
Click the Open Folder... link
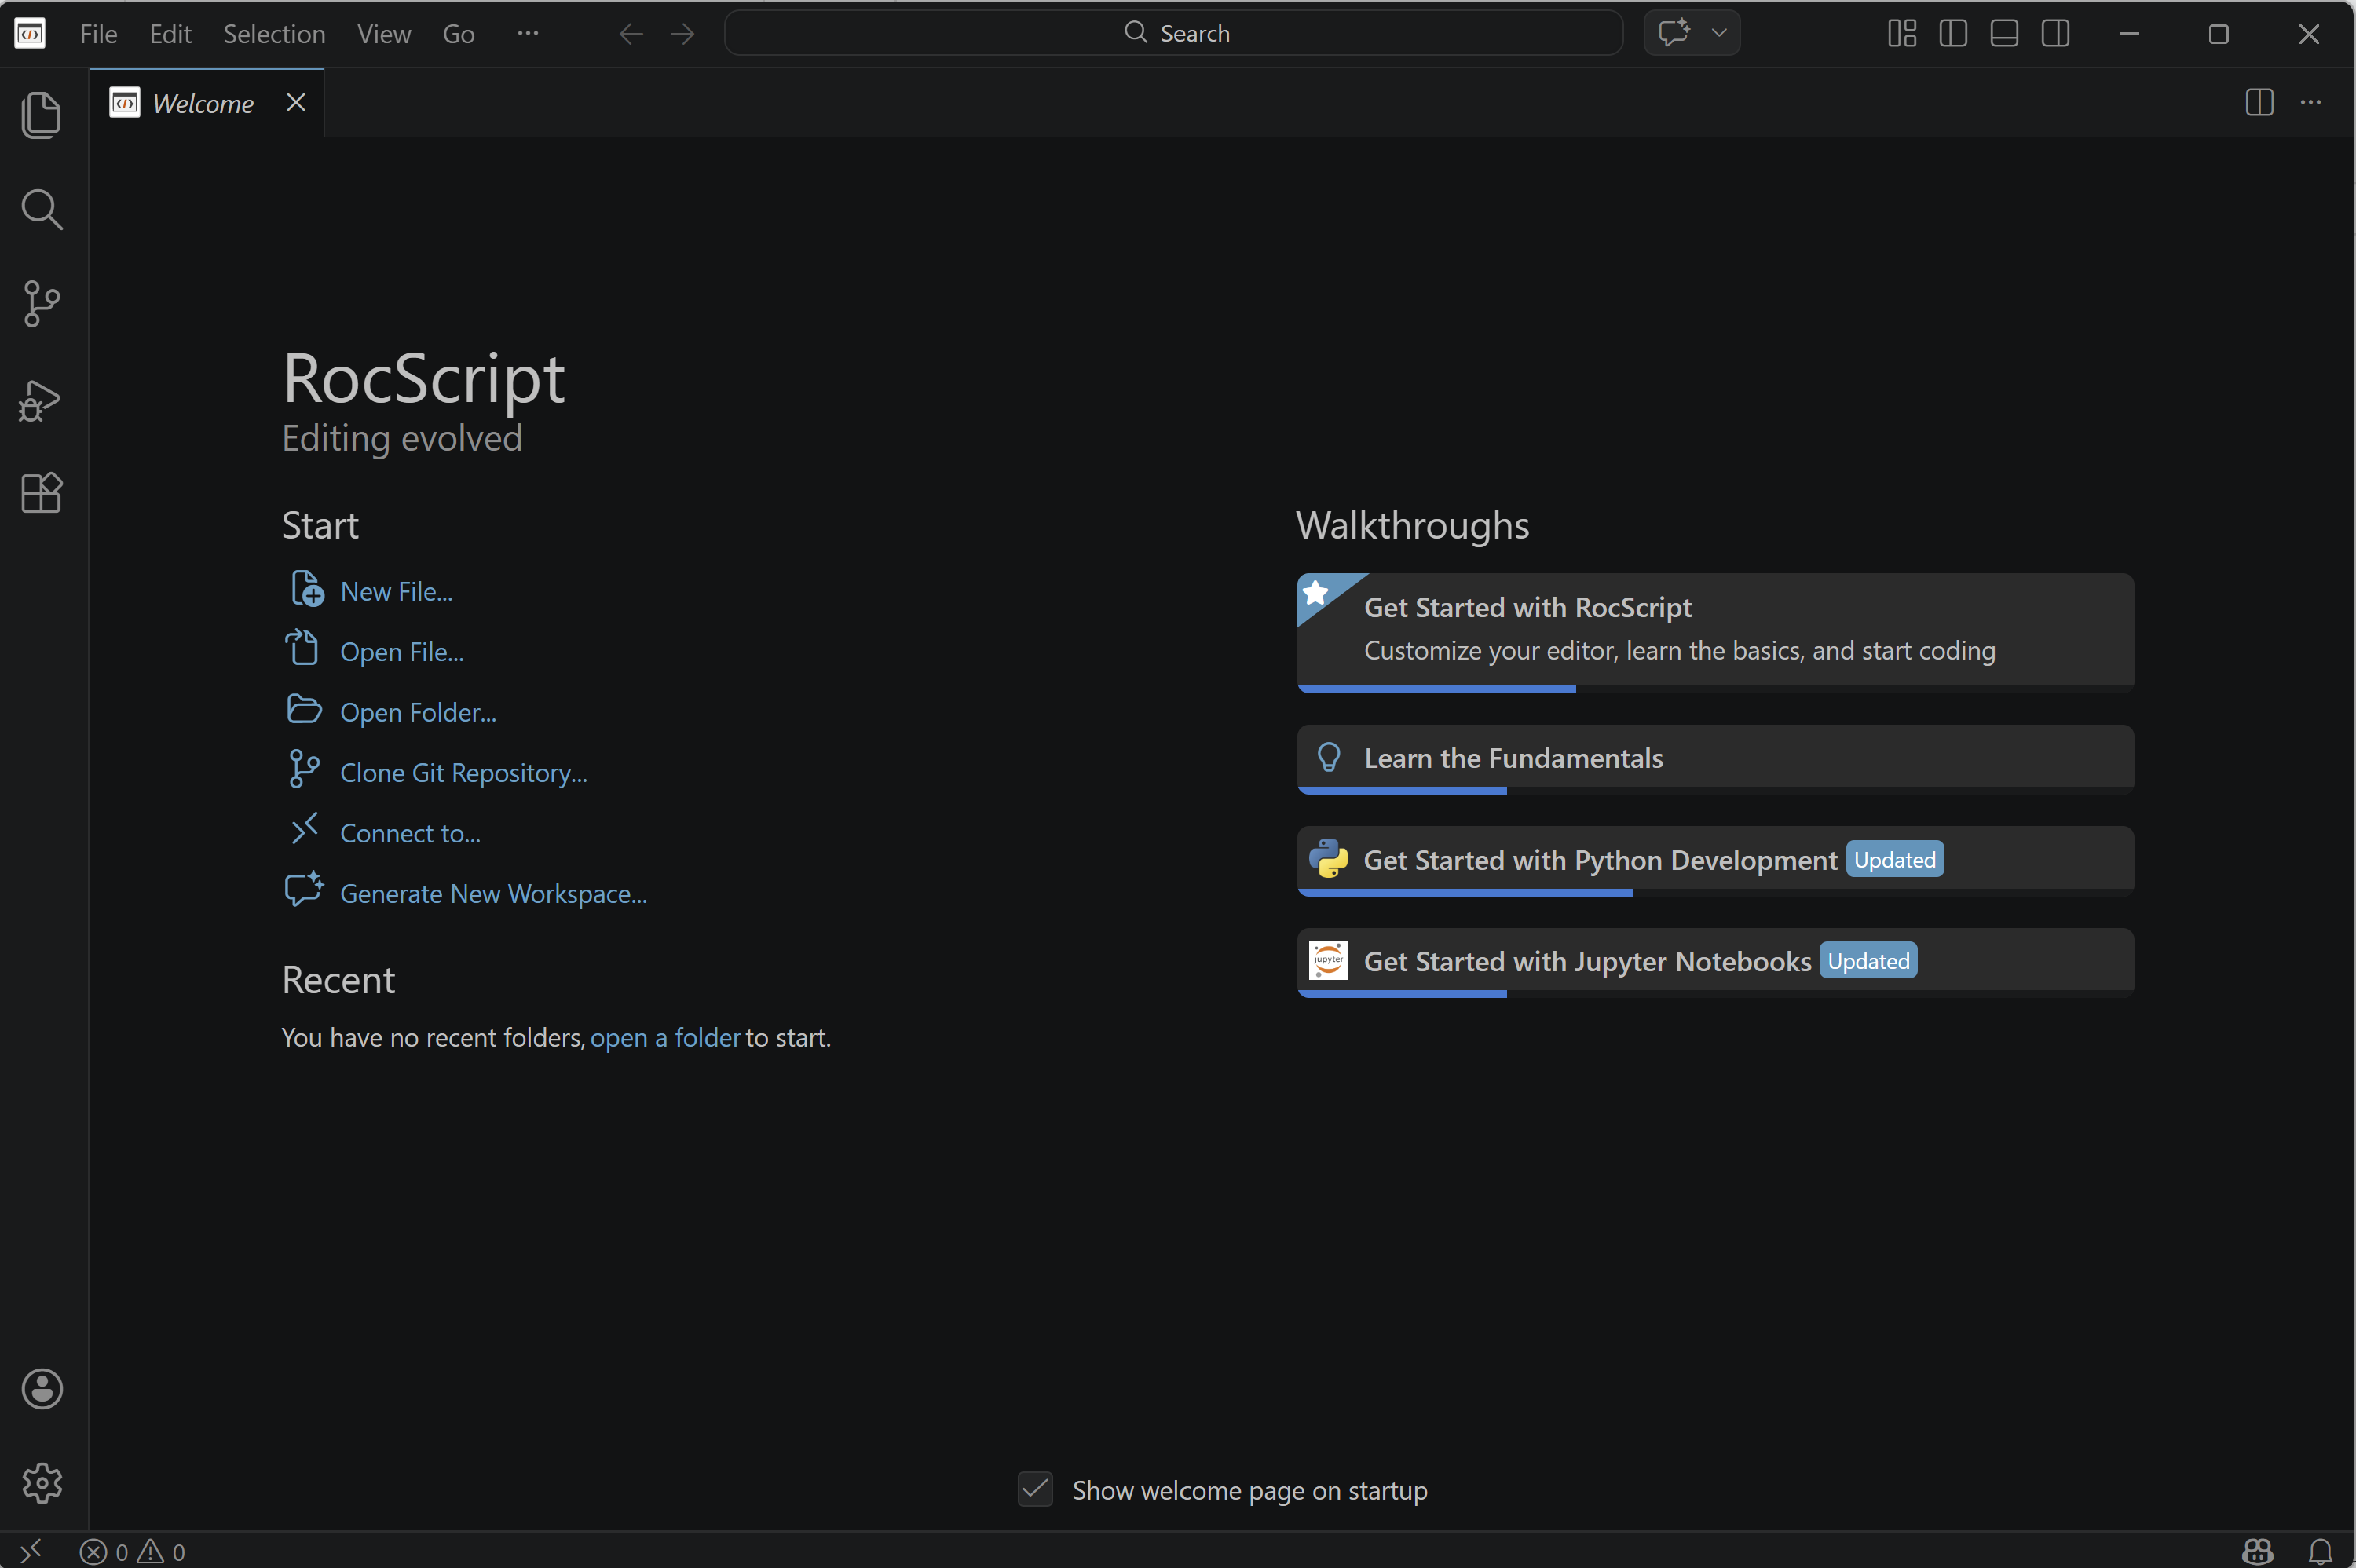click(x=418, y=712)
